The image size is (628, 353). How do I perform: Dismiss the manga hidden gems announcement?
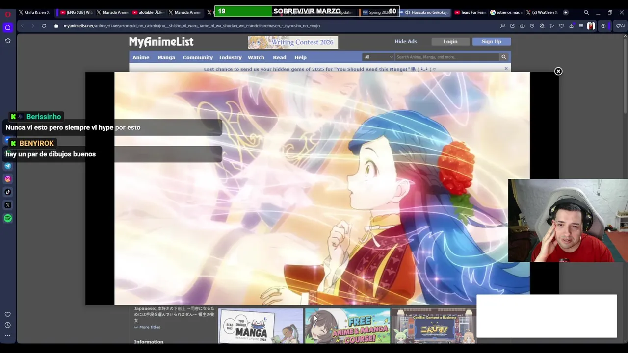(506, 69)
